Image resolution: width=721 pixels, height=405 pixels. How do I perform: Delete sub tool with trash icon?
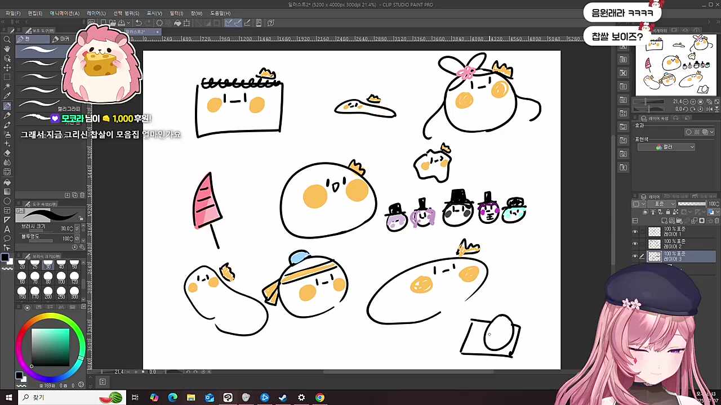[82, 195]
